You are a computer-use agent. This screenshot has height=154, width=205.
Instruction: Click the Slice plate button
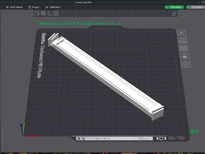(176, 7)
